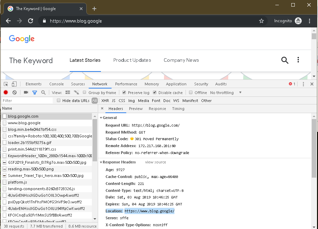The image size is (318, 229).
Task: Open the No throttling dropdown
Action: (x=226, y=93)
